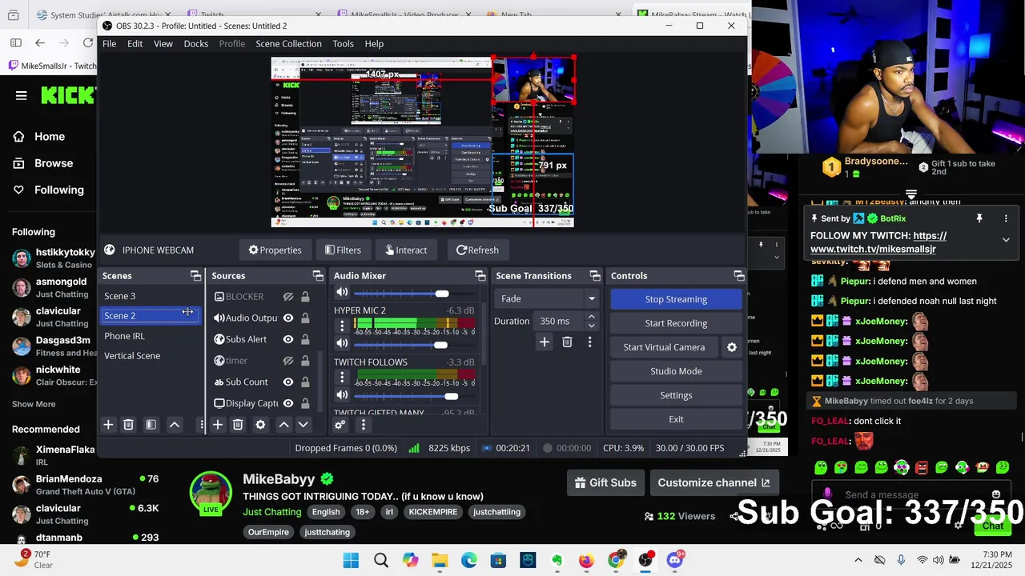Move the selected source up in Sources
The image size is (1025, 576).
[283, 425]
